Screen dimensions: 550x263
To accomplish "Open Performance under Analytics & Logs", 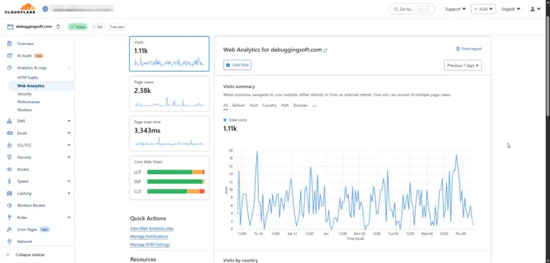I will coord(28,102).
